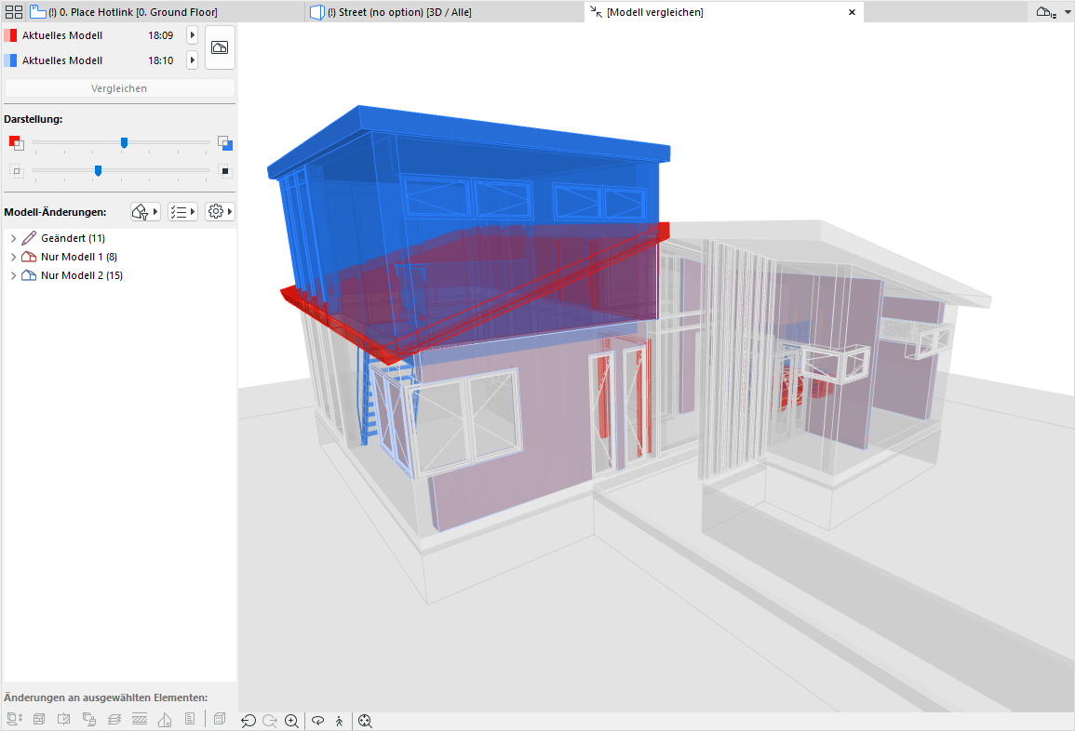The width and height of the screenshot is (1075, 731).
Task: Activate the walk explore mode icon
Action: coord(340,721)
